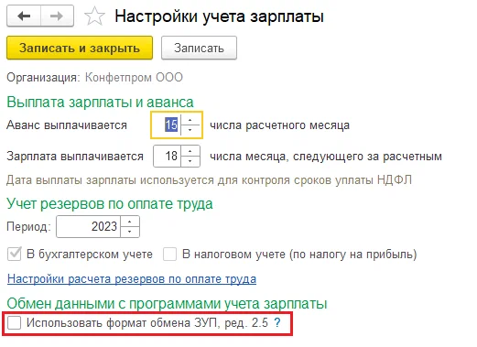Click the forward navigation arrow

[x=57, y=16]
